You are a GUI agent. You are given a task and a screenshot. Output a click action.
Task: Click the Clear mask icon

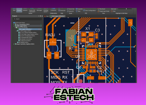point(112,11)
